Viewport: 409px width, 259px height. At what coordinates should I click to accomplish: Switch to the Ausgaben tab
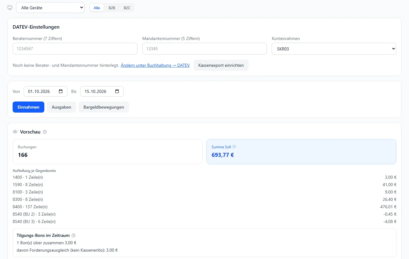pos(62,107)
